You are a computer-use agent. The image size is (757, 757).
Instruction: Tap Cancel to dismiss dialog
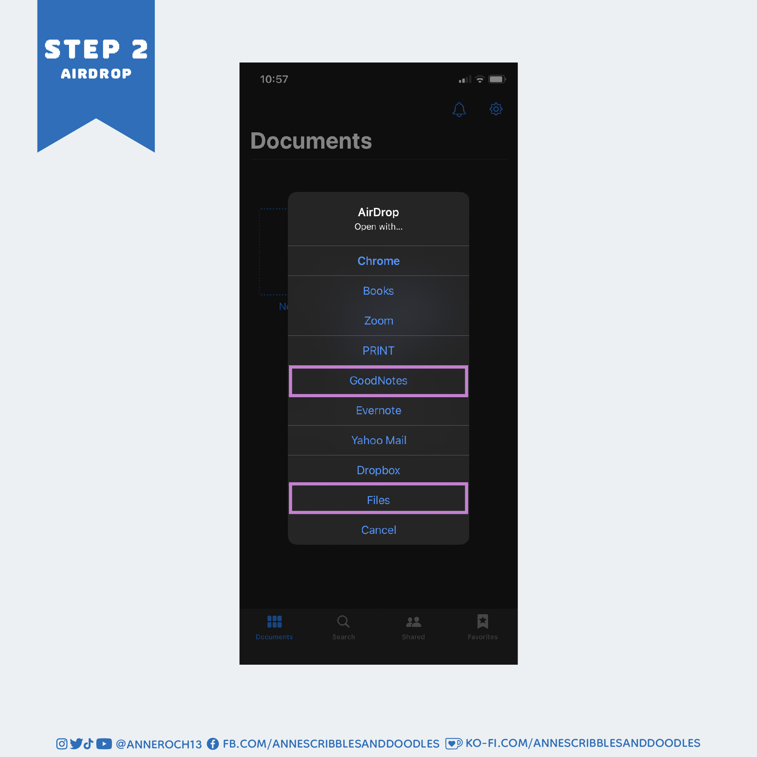coord(378,530)
